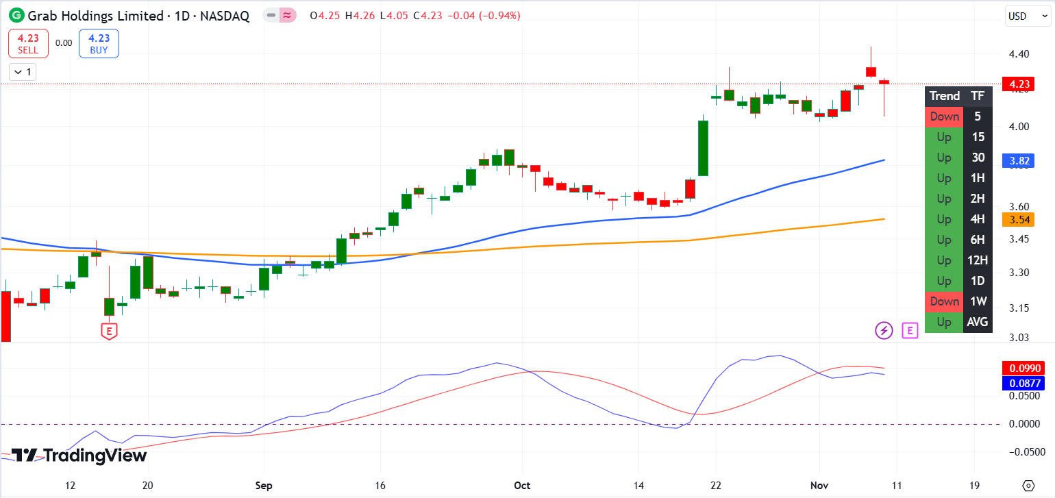Screen dimensions: 1055x498
Task: Click the blue 4.23 BUY button
Action: (x=99, y=43)
